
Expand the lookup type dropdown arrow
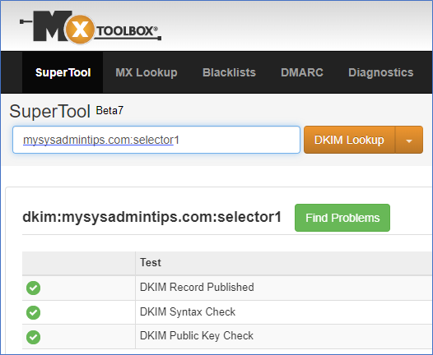(409, 141)
